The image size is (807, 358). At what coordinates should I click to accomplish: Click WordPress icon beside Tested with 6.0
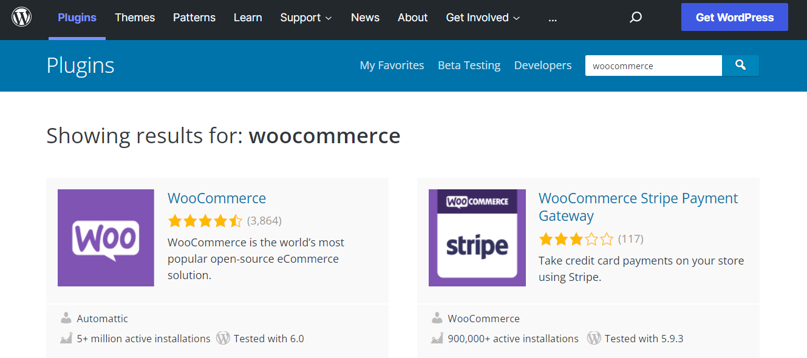click(x=223, y=339)
